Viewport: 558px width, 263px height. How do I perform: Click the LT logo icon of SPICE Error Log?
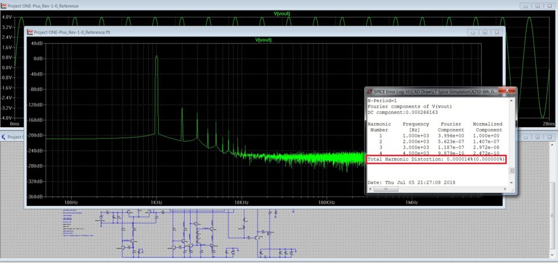369,91
